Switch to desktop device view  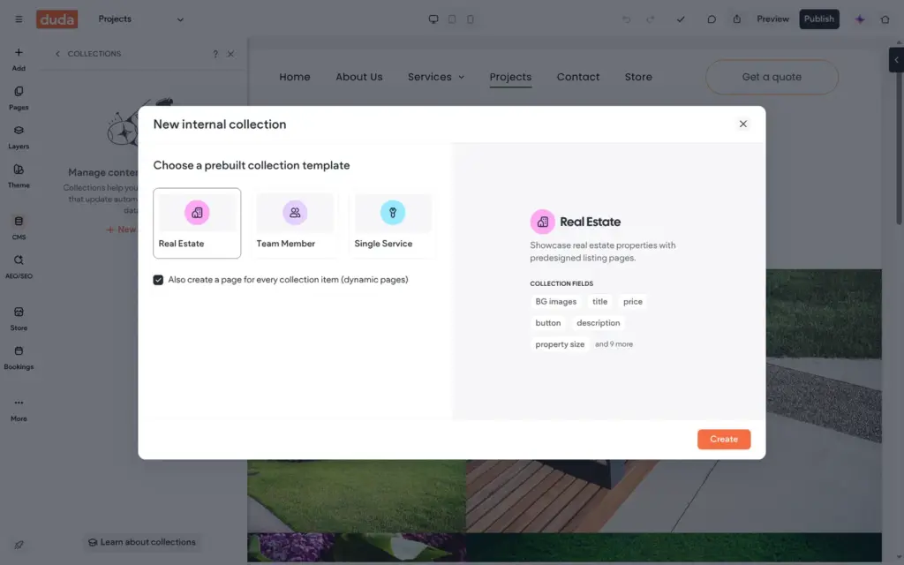[433, 19]
